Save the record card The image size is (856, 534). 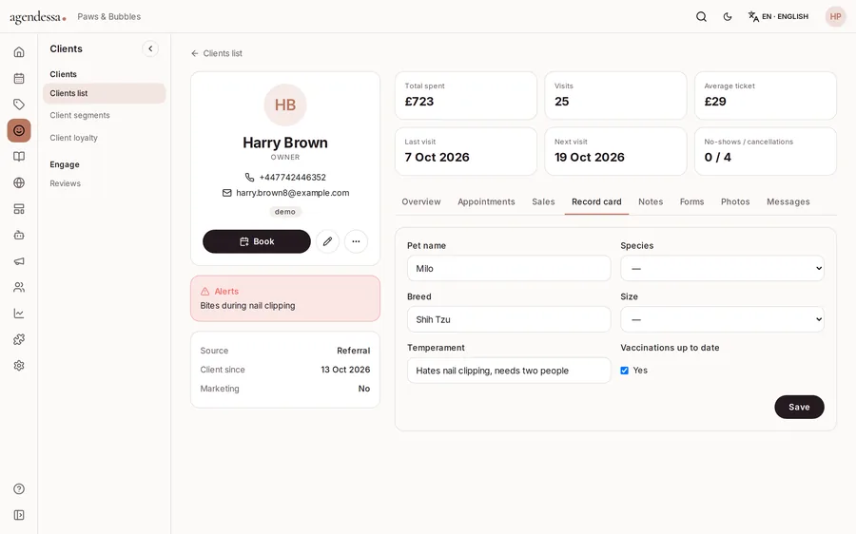coord(799,407)
